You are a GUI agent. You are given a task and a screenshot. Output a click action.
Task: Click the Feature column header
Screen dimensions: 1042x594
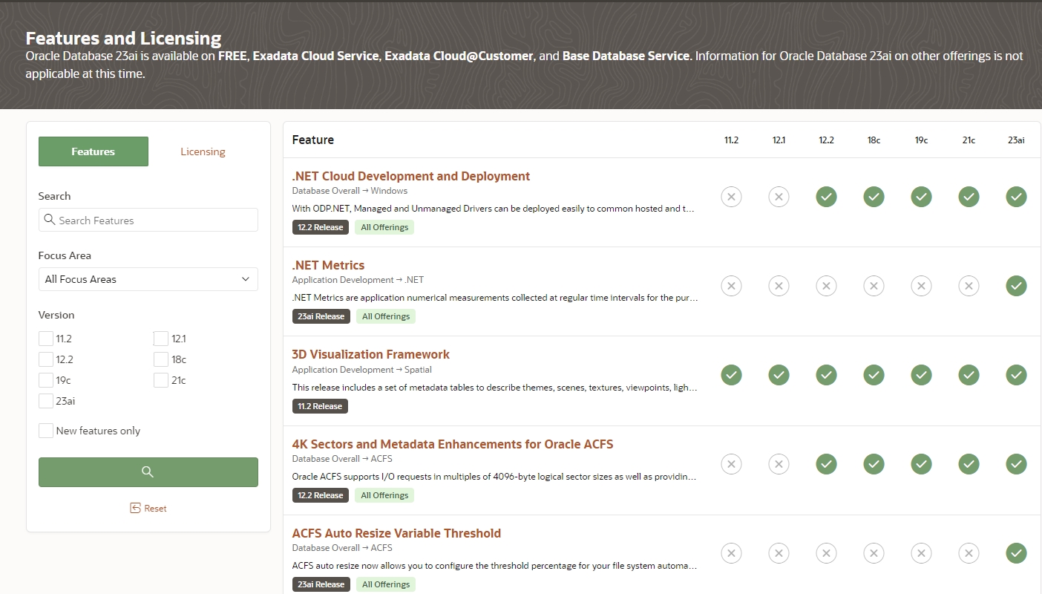[x=313, y=140]
